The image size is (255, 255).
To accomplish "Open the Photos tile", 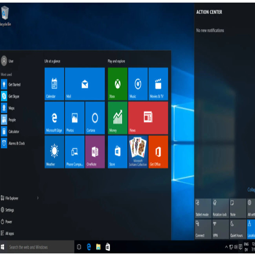I will [x=75, y=118].
